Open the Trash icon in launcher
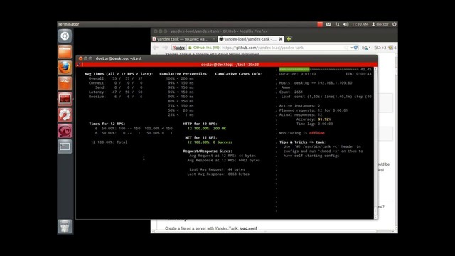The image size is (455, 256). [65, 226]
